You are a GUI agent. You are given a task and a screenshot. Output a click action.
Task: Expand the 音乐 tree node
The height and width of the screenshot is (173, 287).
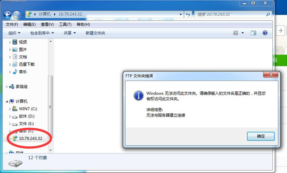click(x=10, y=72)
